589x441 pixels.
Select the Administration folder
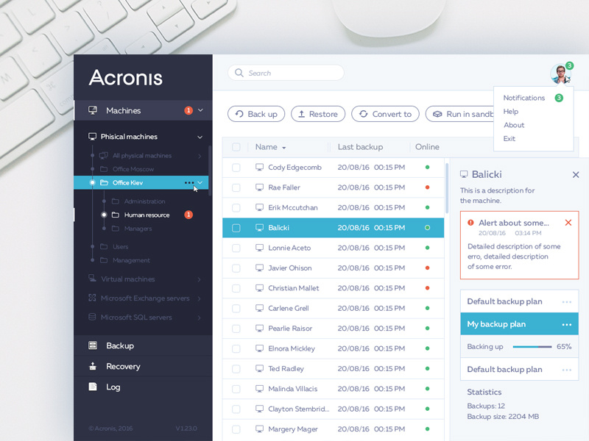click(x=144, y=201)
